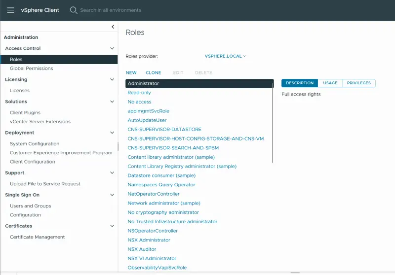Viewport: 395px width, 275px height.
Task: Collapse the sidebar with the arrow icon
Action: (113, 27)
